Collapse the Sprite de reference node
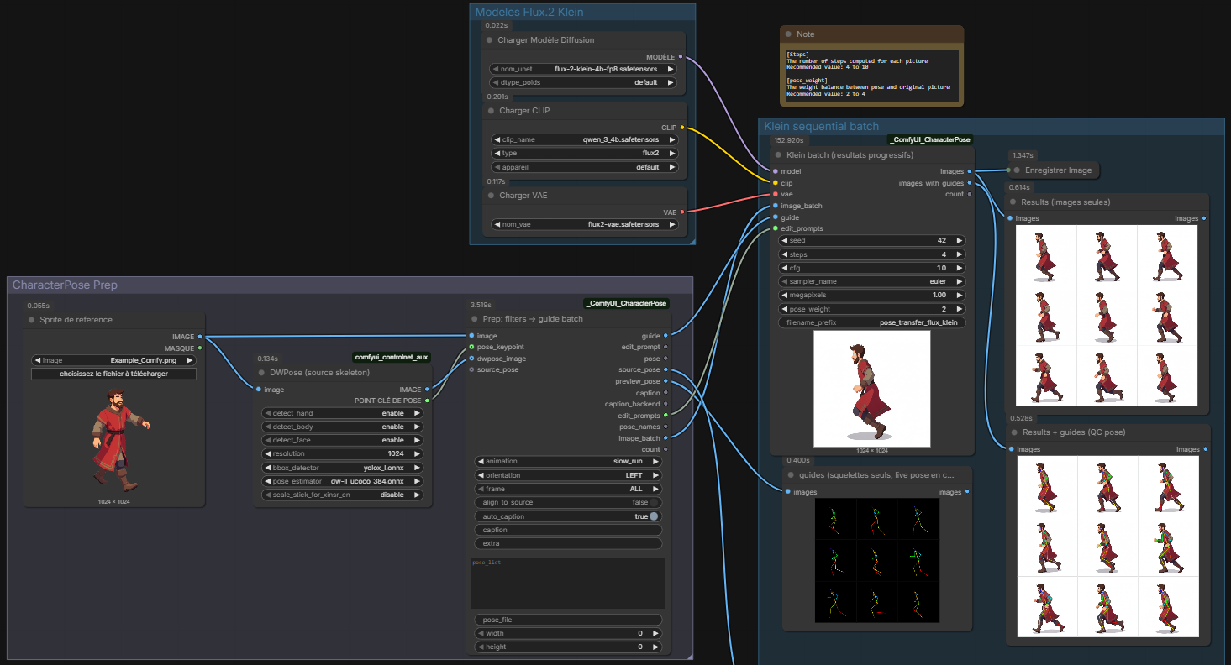This screenshot has width=1231, height=665. 32,320
